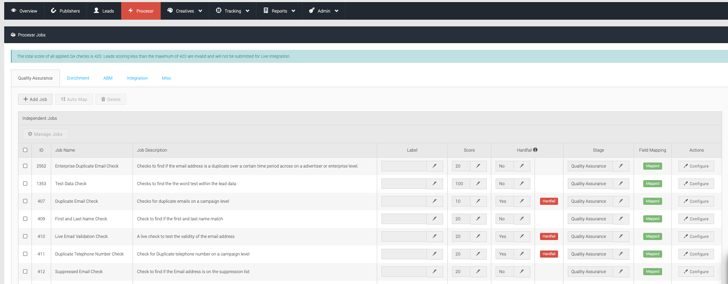The width and height of the screenshot is (728, 284).
Task: Edit label pencil for Duplicate Email Check
Action: pos(435,201)
